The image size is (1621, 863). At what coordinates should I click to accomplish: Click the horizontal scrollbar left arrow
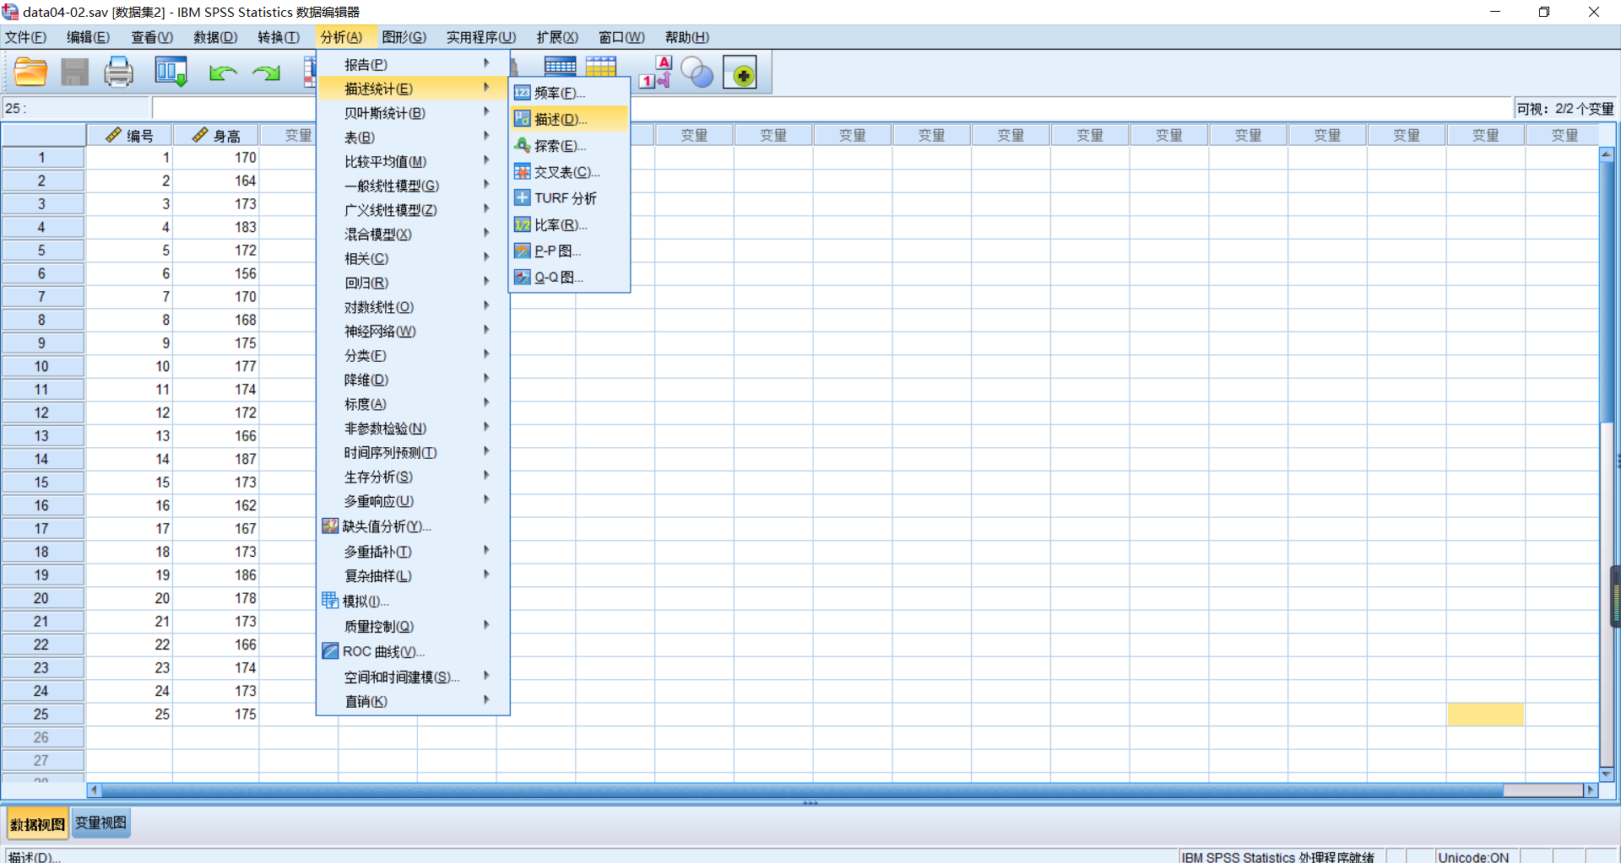point(95,790)
